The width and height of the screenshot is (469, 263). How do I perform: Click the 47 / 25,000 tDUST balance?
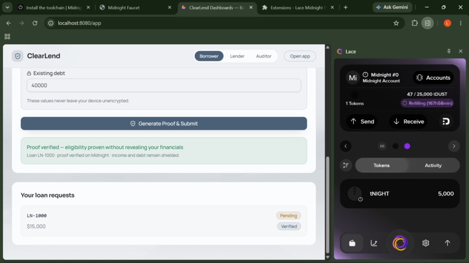click(x=427, y=94)
